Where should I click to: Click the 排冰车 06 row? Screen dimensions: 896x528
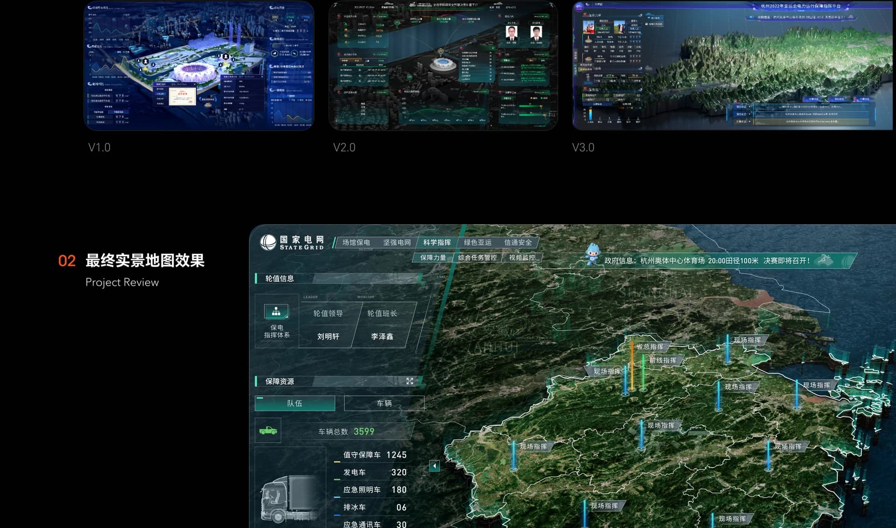click(x=371, y=507)
